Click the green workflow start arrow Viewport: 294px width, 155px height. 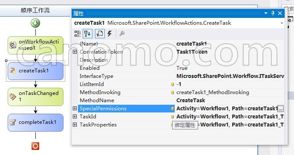(35, 23)
